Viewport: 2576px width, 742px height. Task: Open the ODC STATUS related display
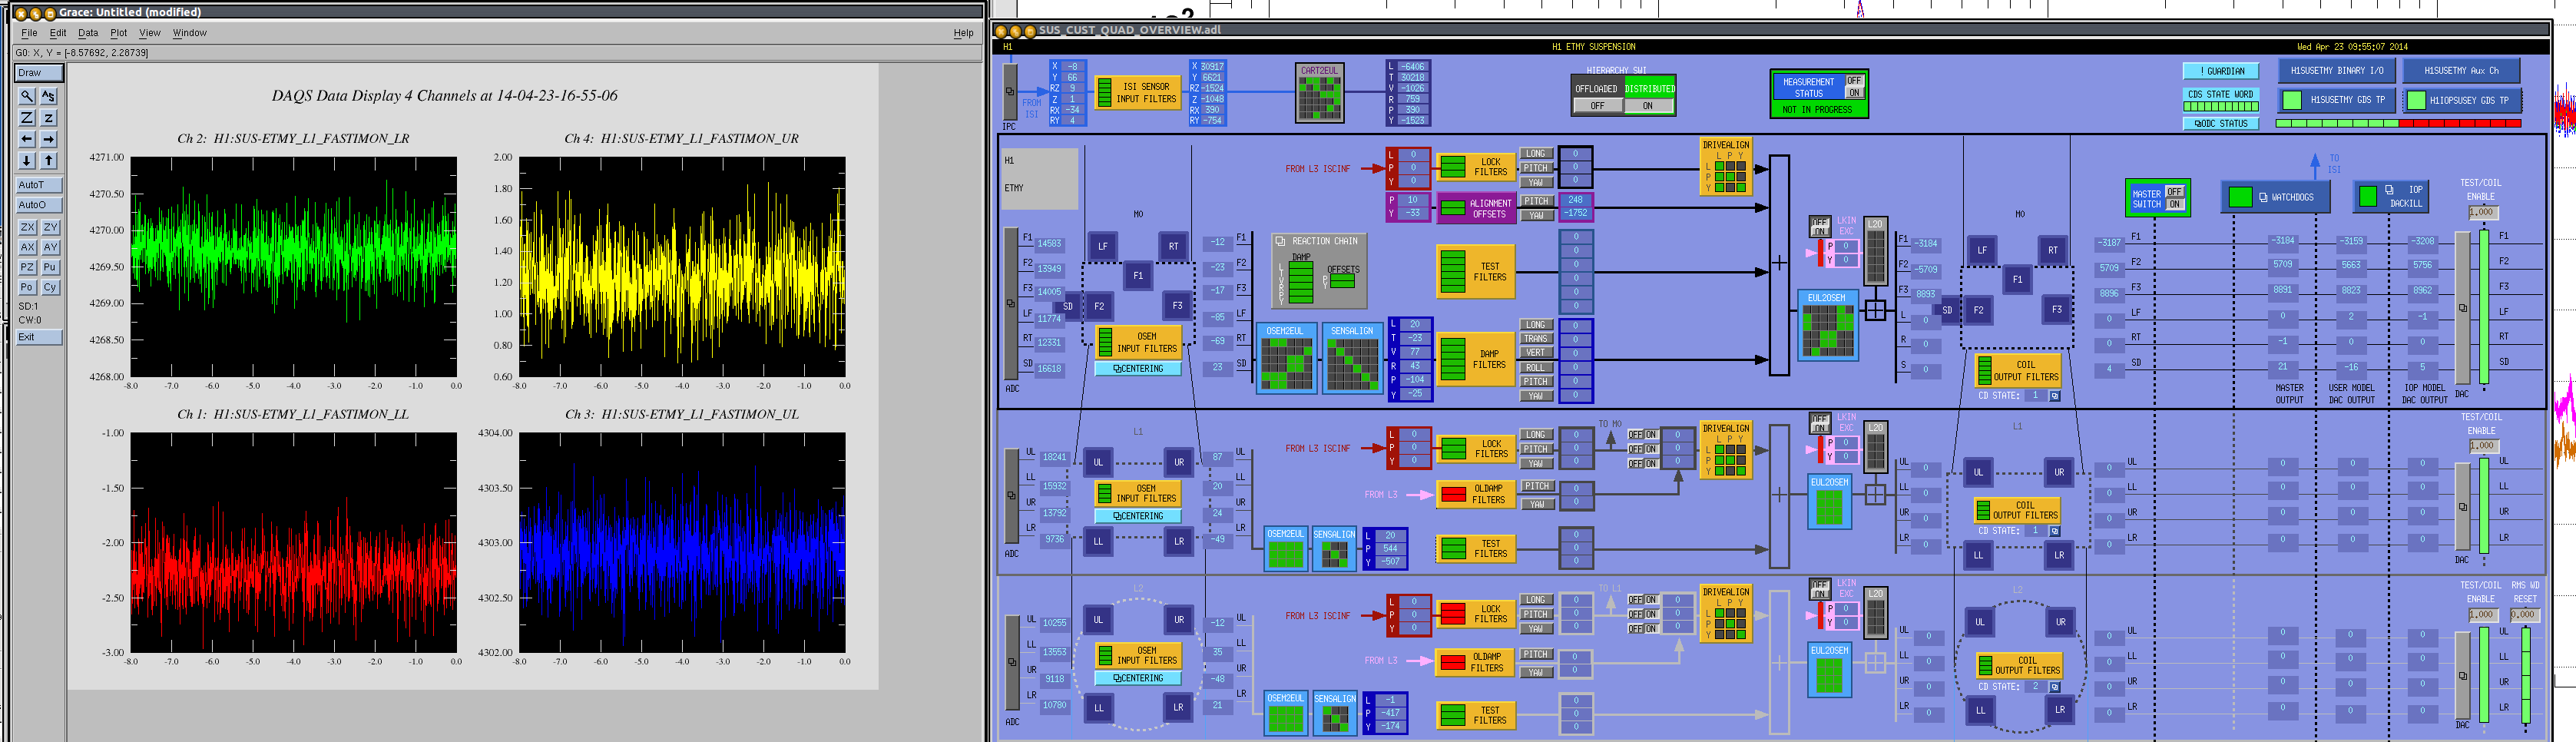pos(2221,124)
